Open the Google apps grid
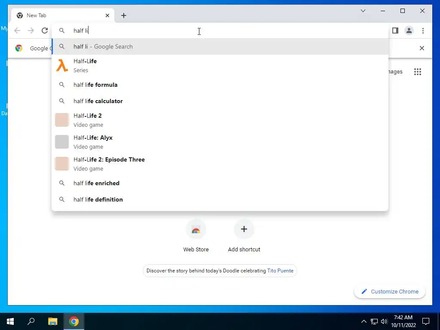440x330 pixels. [x=418, y=72]
